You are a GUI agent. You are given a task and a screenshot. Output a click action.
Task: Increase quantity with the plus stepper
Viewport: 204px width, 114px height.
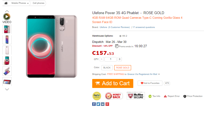tap(120, 59)
